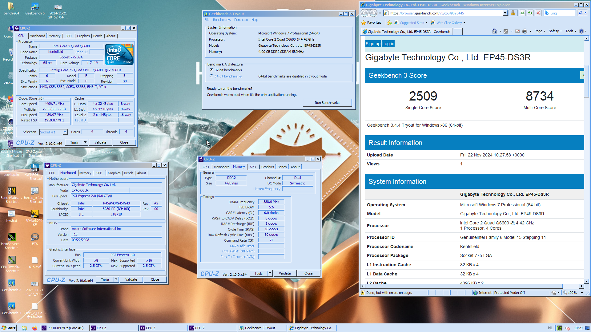The image size is (591, 332).
Task: Click the Add to Favorites Bar star icon
Action: click(389, 23)
